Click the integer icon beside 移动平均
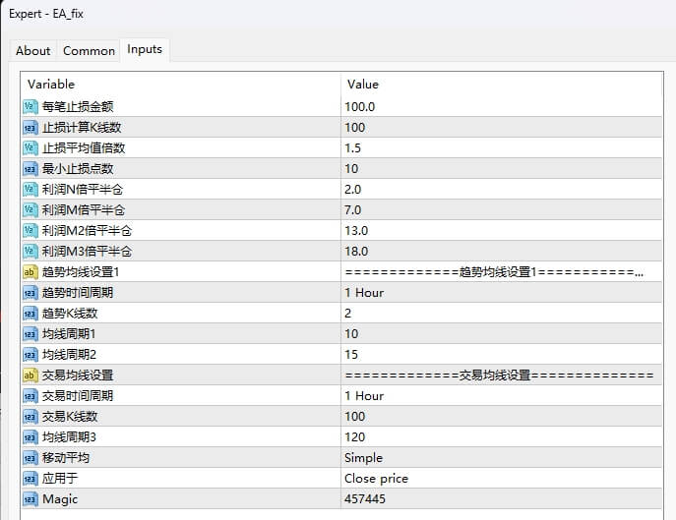The image size is (676, 520). pos(31,458)
